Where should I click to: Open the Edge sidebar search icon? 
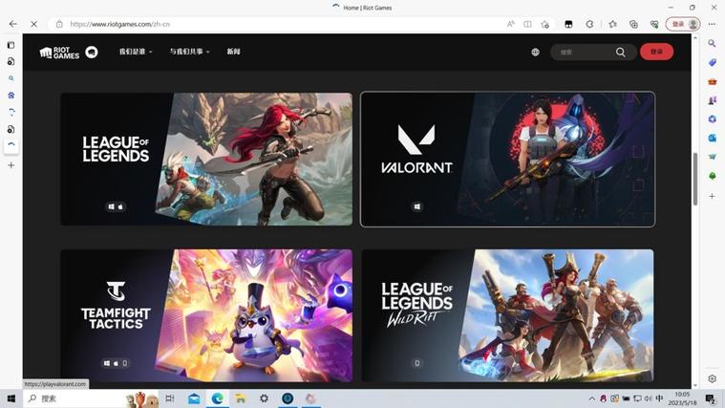[712, 44]
